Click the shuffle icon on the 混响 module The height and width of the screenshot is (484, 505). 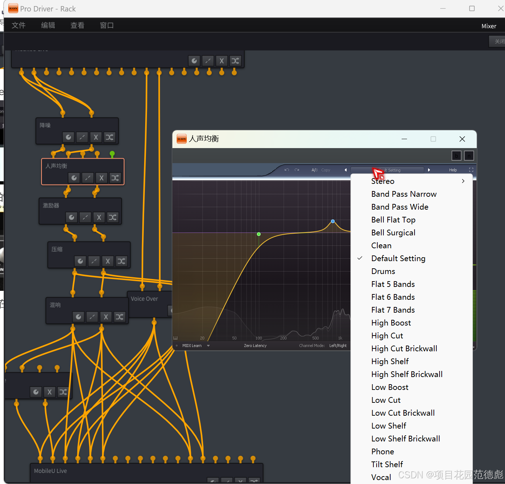119,317
